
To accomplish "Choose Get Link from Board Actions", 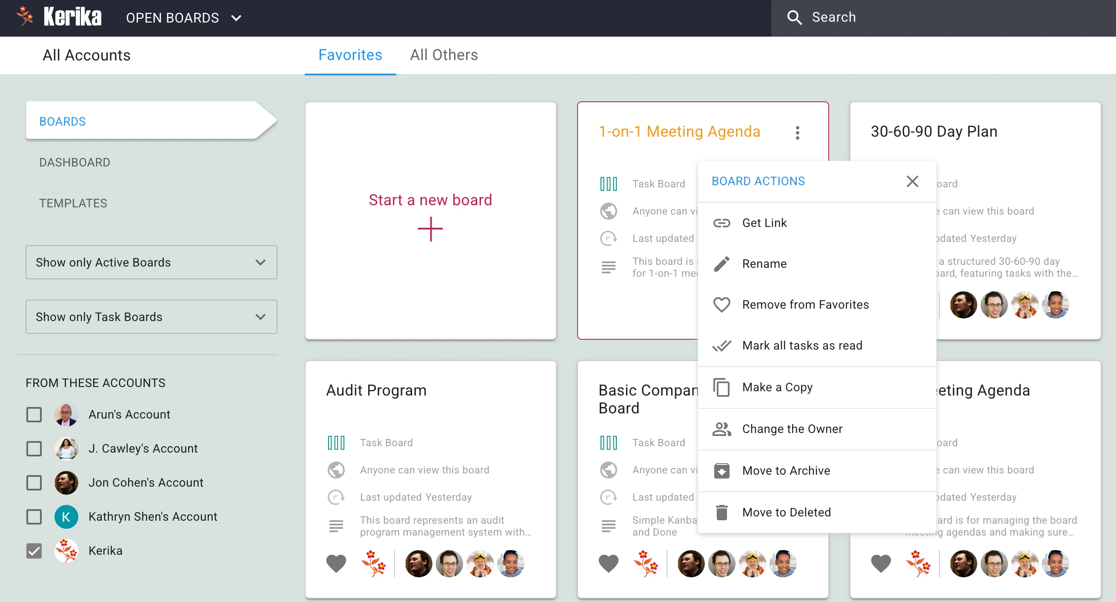I will point(817,223).
